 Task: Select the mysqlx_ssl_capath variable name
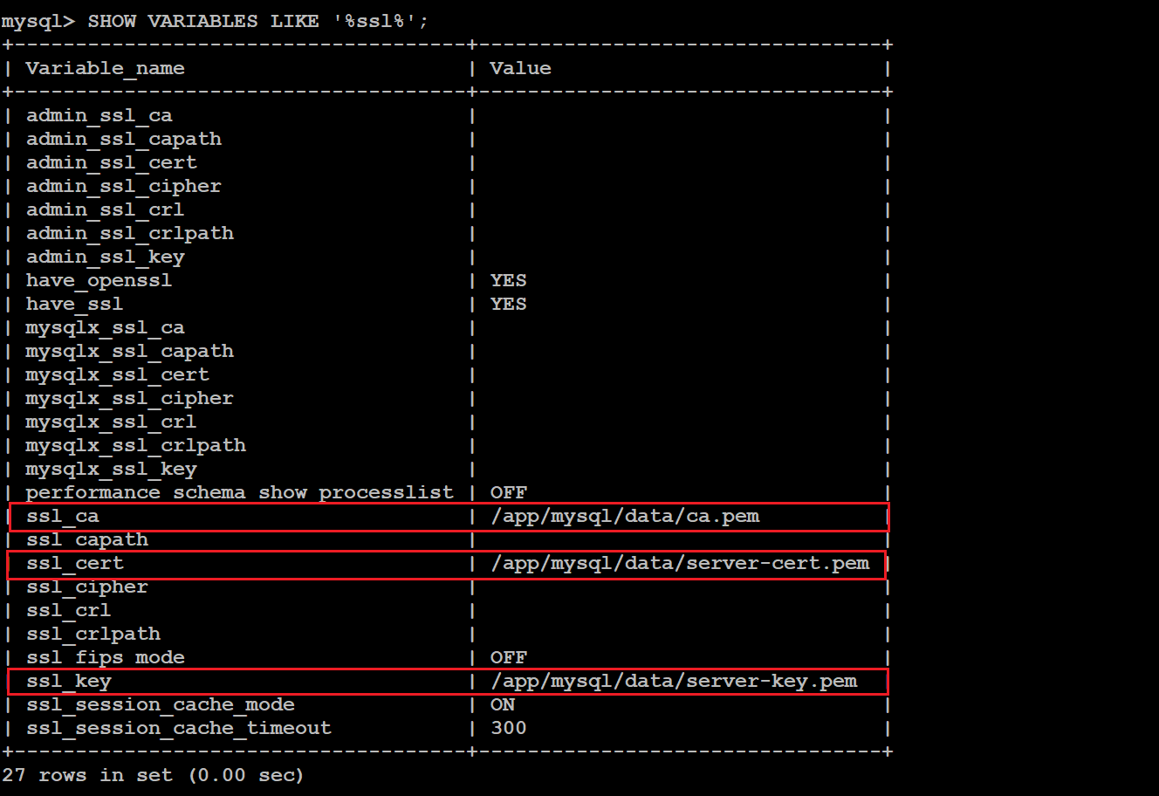[129, 351]
